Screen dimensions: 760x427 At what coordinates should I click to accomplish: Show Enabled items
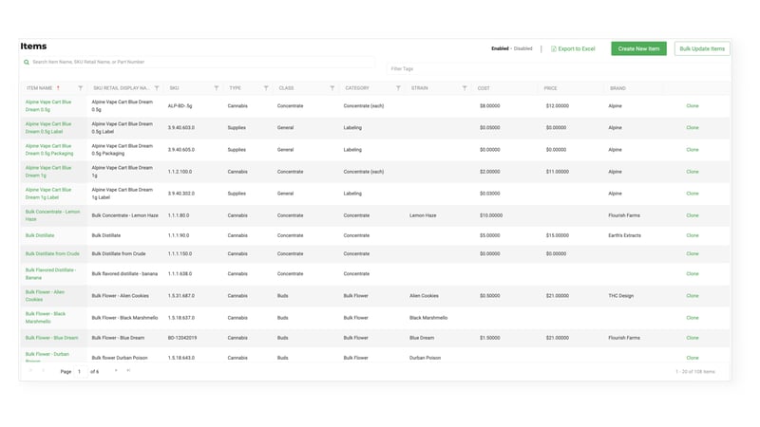[500, 48]
